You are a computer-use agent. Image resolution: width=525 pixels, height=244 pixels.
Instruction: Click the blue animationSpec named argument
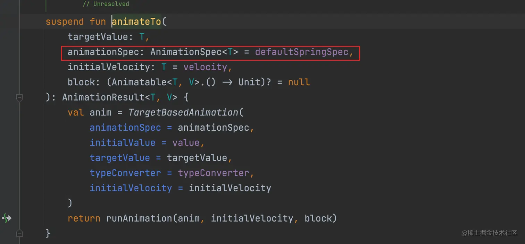(125, 128)
